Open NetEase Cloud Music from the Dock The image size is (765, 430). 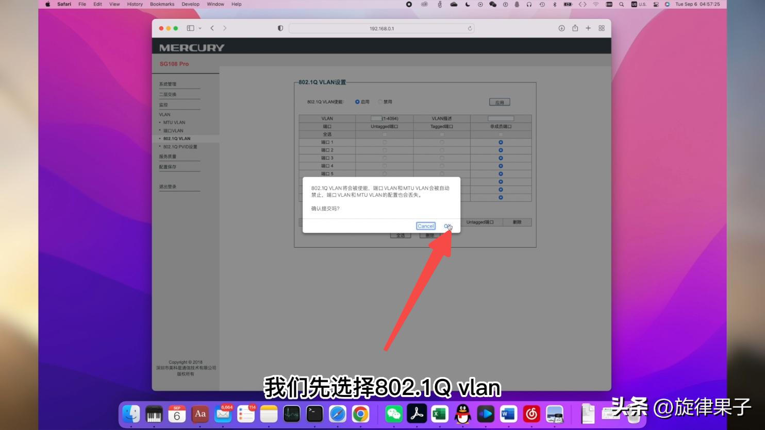531,414
